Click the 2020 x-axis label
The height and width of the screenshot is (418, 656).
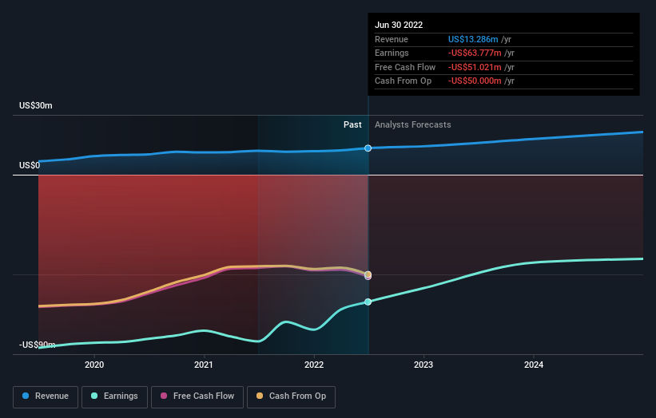point(94,365)
